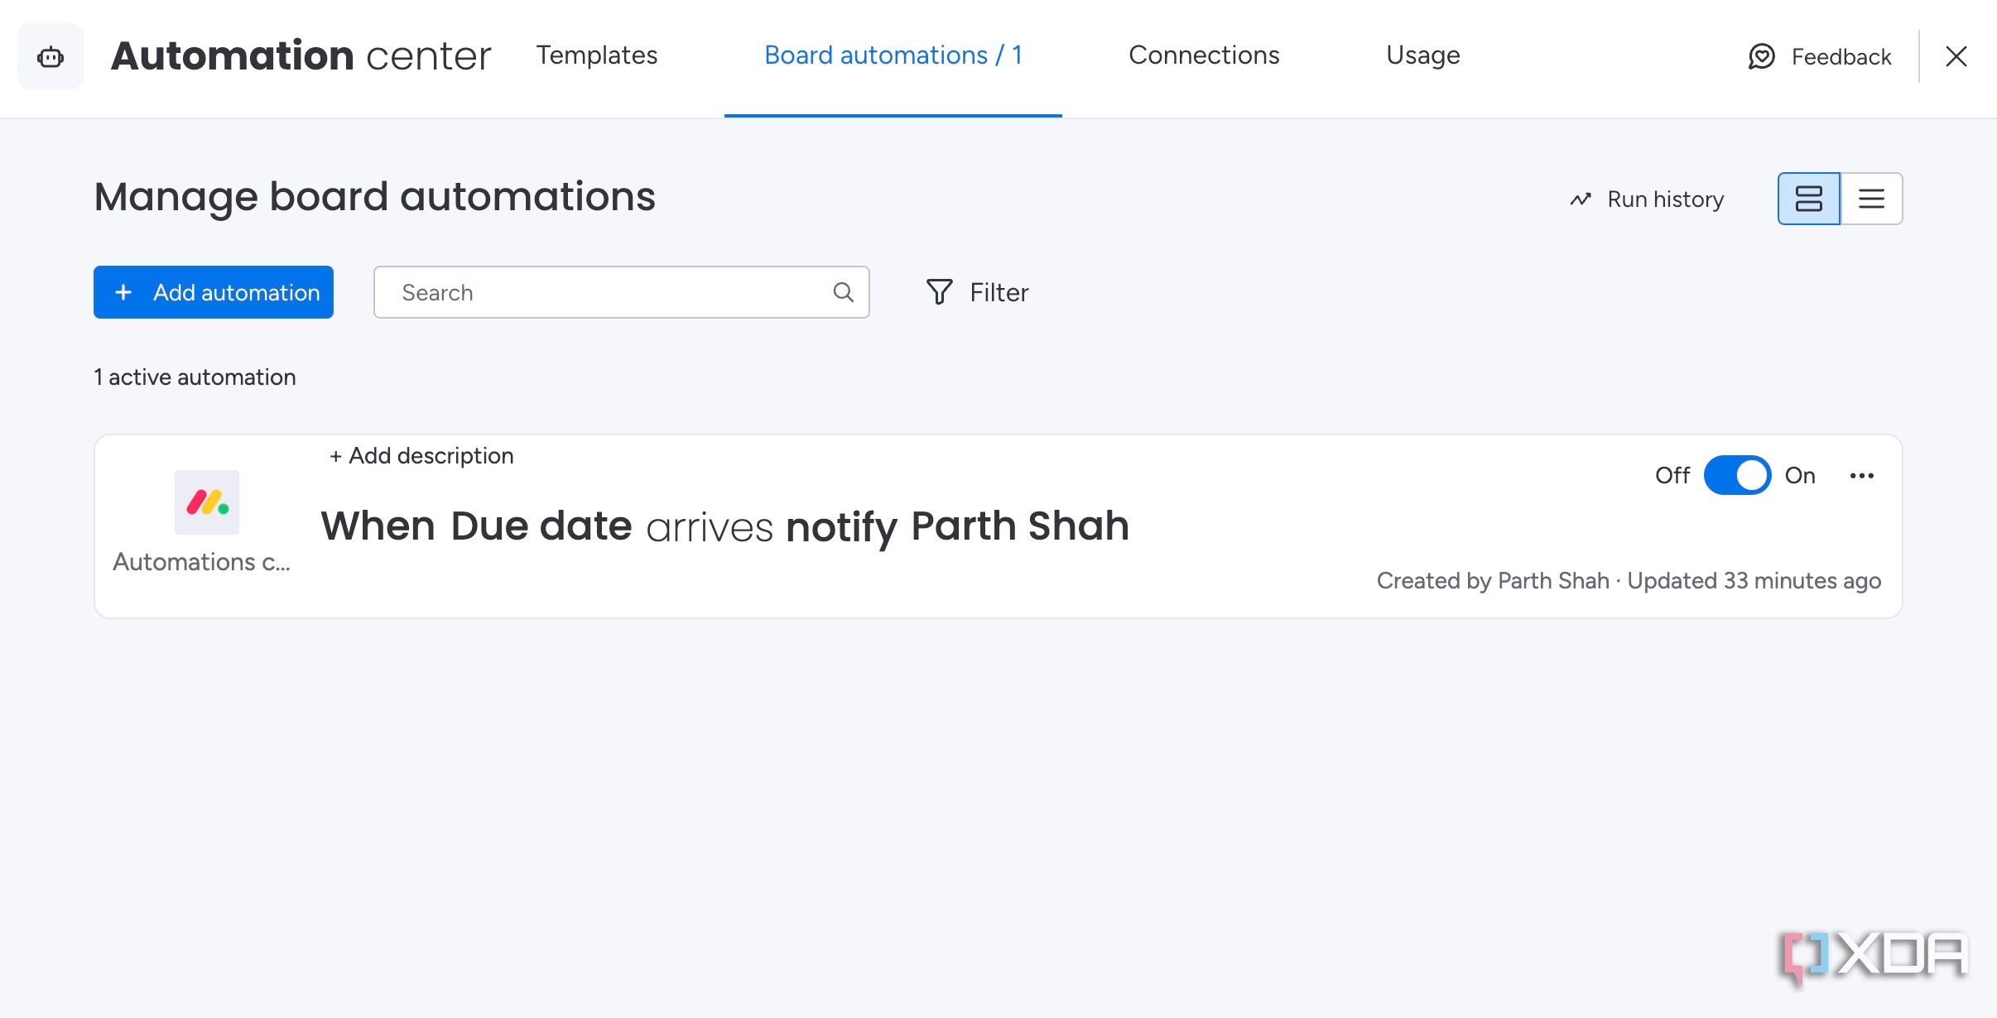Image resolution: width=1997 pixels, height=1018 pixels.
Task: Open the Templates tab
Action: (596, 55)
